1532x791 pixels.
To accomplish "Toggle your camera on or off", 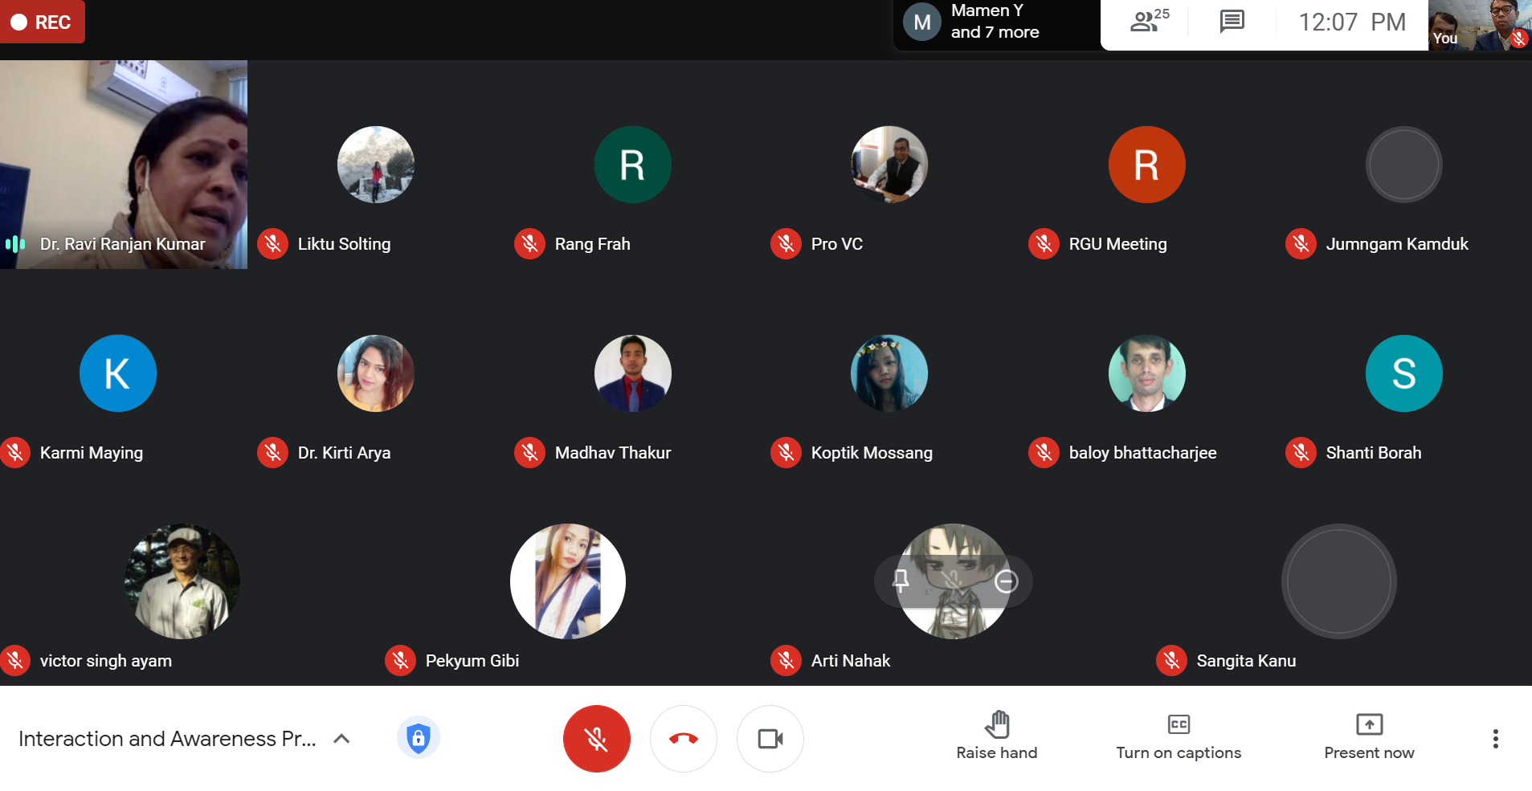I will coord(770,739).
